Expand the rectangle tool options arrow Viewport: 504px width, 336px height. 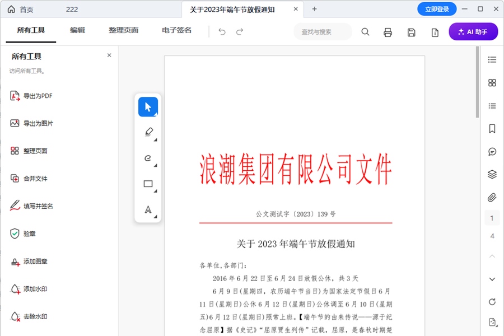click(x=156, y=191)
